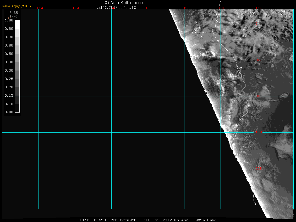The height and width of the screenshot is (222, 296).
Task: Click the 5S latitude label
Action: click(x=259, y=60)
